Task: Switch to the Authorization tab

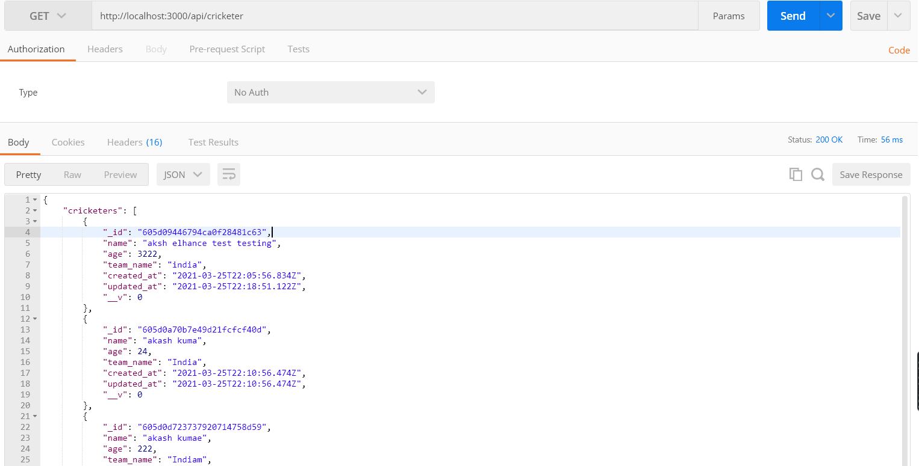Action: (36, 49)
